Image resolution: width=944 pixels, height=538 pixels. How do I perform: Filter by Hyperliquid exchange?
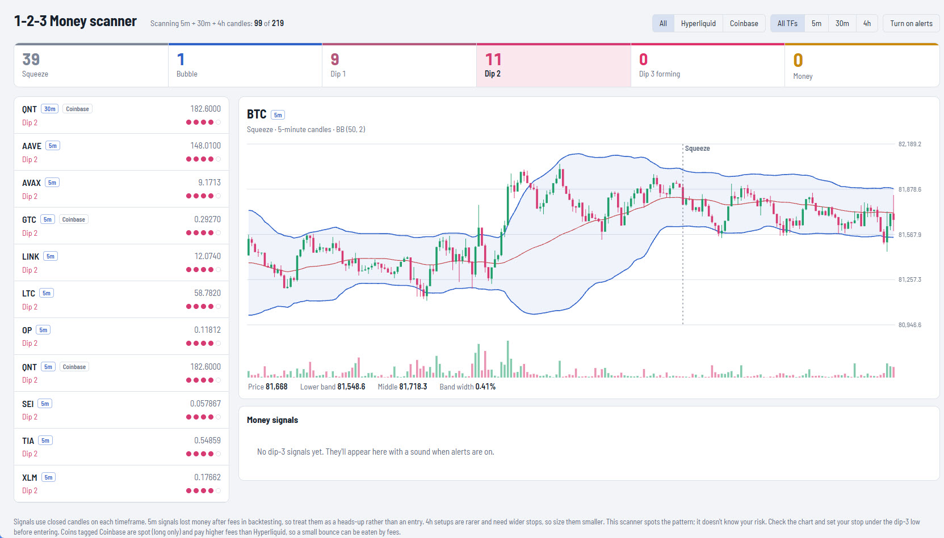[x=698, y=23]
